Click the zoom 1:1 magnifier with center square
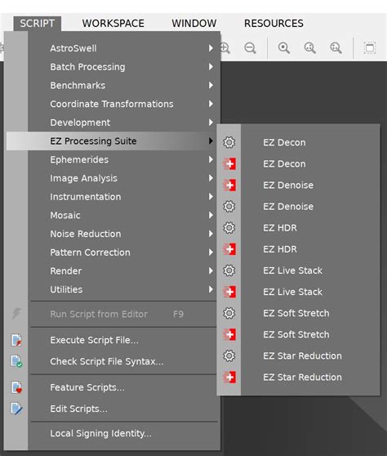 click(284, 48)
